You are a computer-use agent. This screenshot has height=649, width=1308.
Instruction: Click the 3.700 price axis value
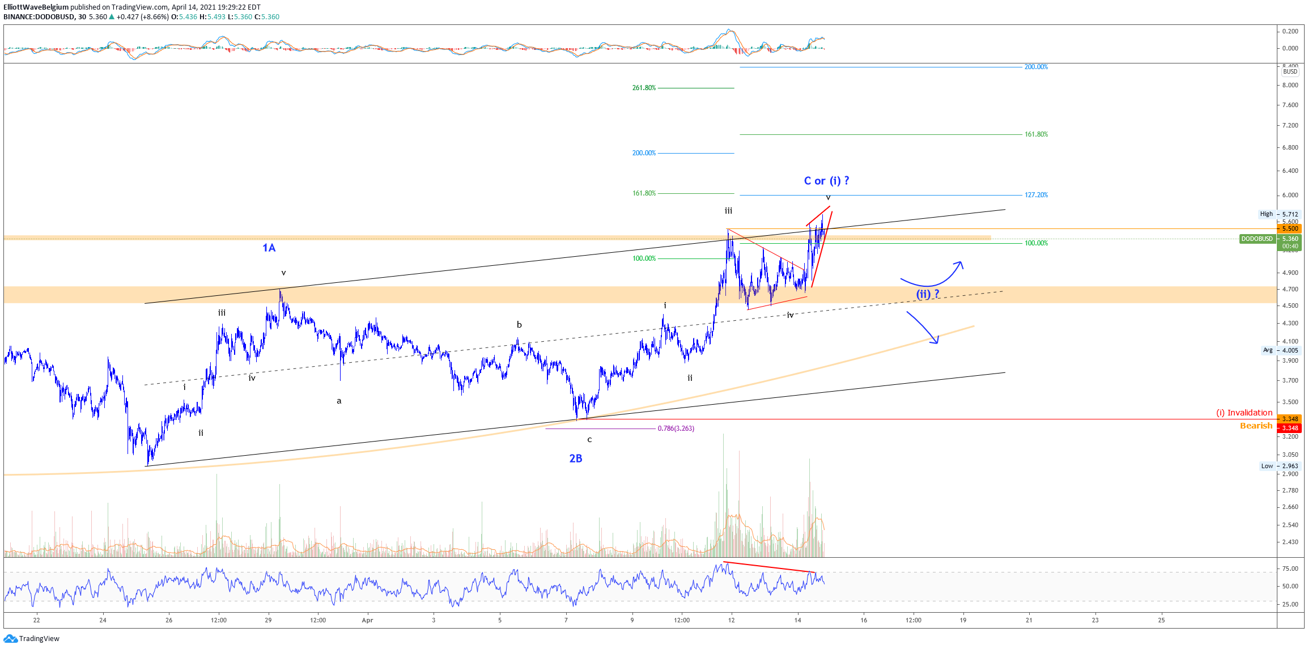click(1290, 380)
